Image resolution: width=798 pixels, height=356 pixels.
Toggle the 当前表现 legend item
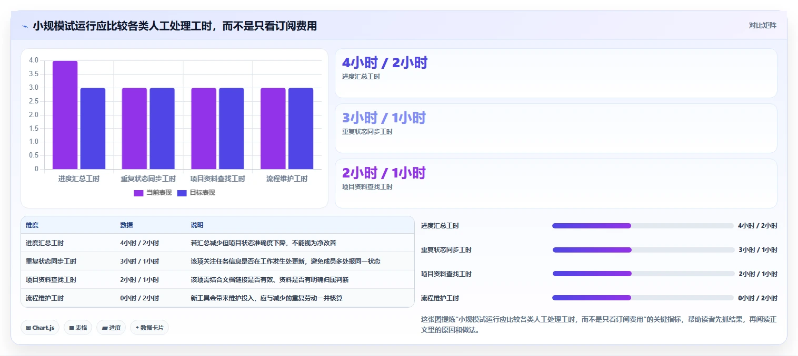[x=153, y=193]
